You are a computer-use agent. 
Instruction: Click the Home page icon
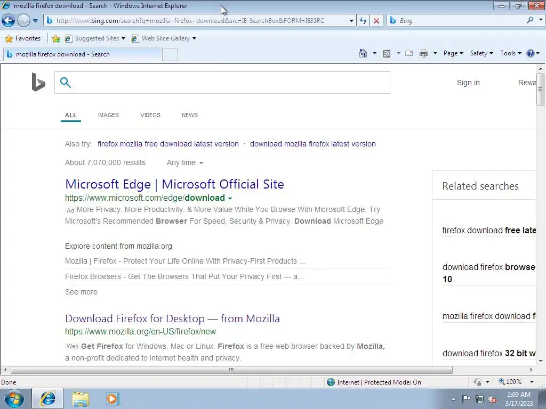(363, 53)
